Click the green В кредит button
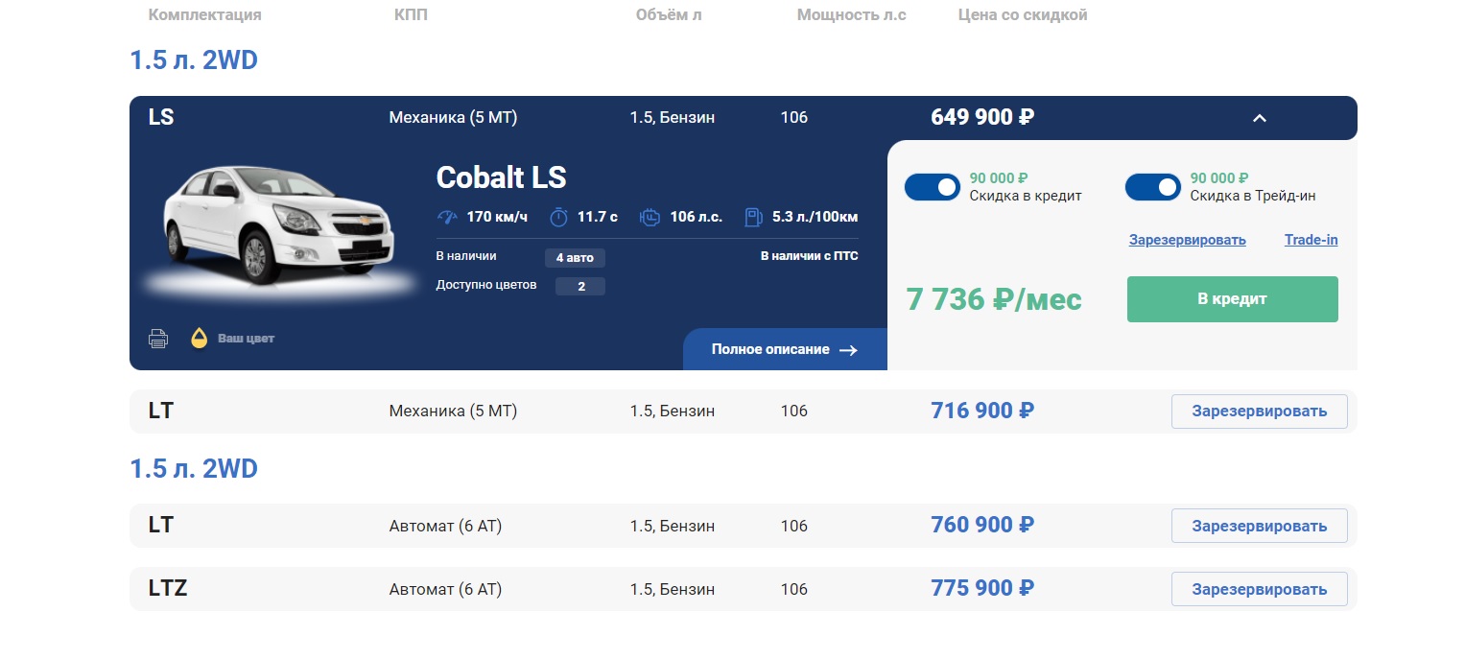1465x659 pixels. (x=1232, y=299)
